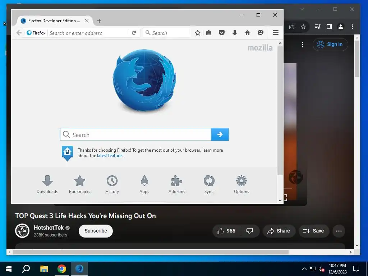Open Chrome media control icon
This screenshot has width=368, height=276.
(x=317, y=27)
